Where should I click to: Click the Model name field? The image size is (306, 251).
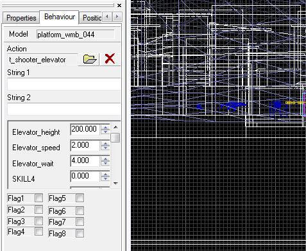point(76,35)
